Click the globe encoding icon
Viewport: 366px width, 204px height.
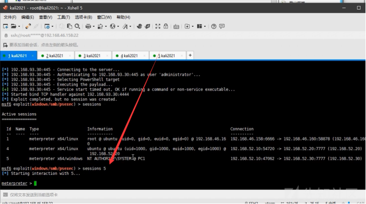(113, 26)
